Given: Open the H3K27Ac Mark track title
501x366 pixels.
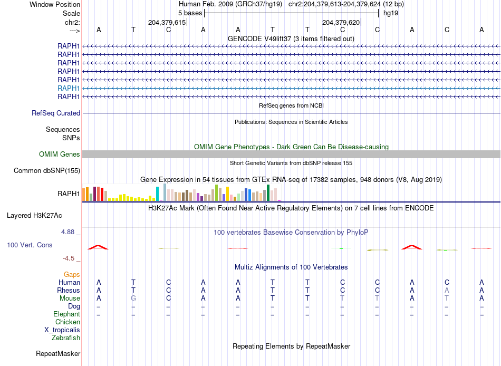Looking at the screenshot, I should (291, 208).
